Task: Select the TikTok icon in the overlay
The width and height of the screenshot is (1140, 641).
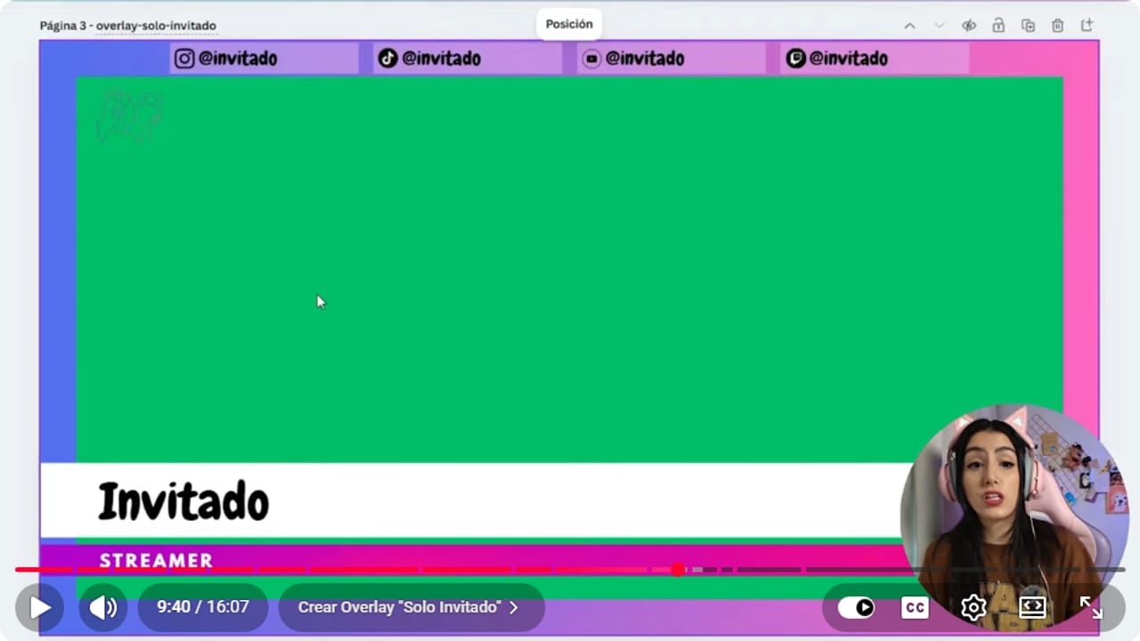Action: click(387, 59)
